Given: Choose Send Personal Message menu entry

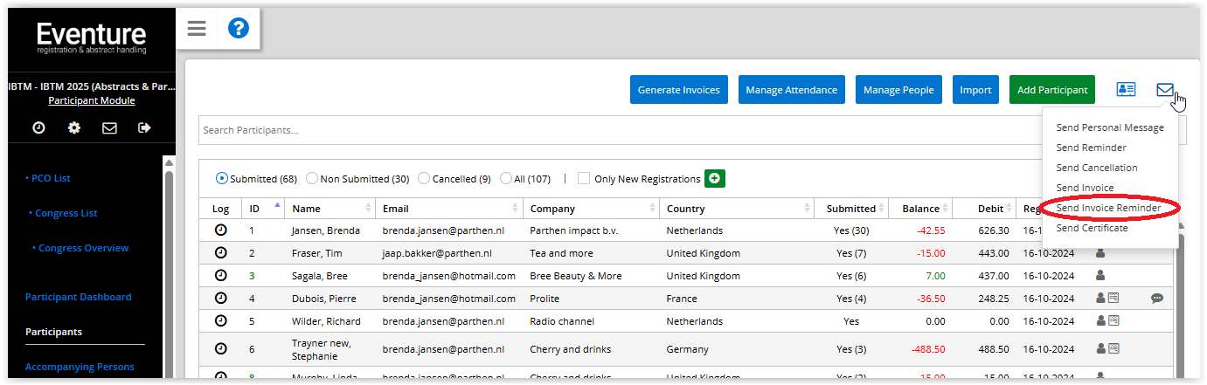Looking at the screenshot, I should [1110, 127].
